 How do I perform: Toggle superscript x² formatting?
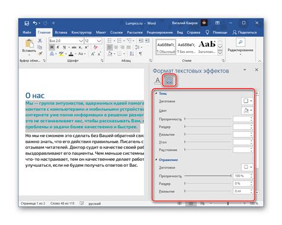[86, 47]
